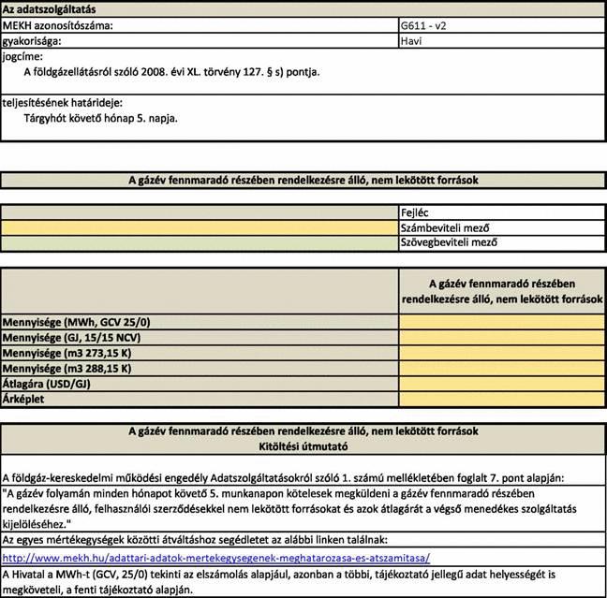The image size is (607, 598).
Task: Select the data table column header cell
Action: [502, 291]
